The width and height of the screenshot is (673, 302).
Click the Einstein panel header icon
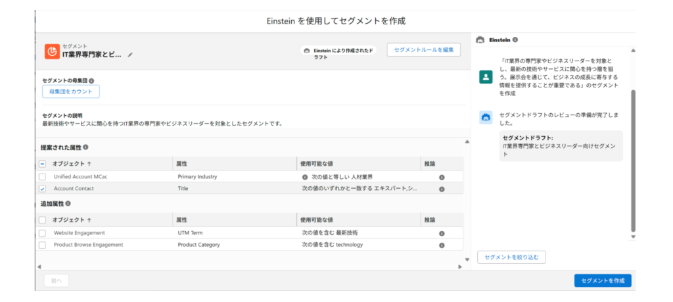(x=480, y=39)
